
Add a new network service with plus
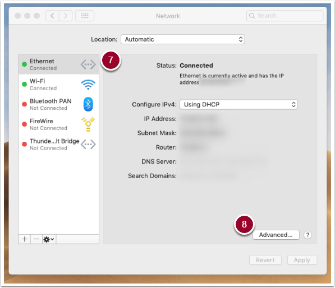tap(25, 239)
